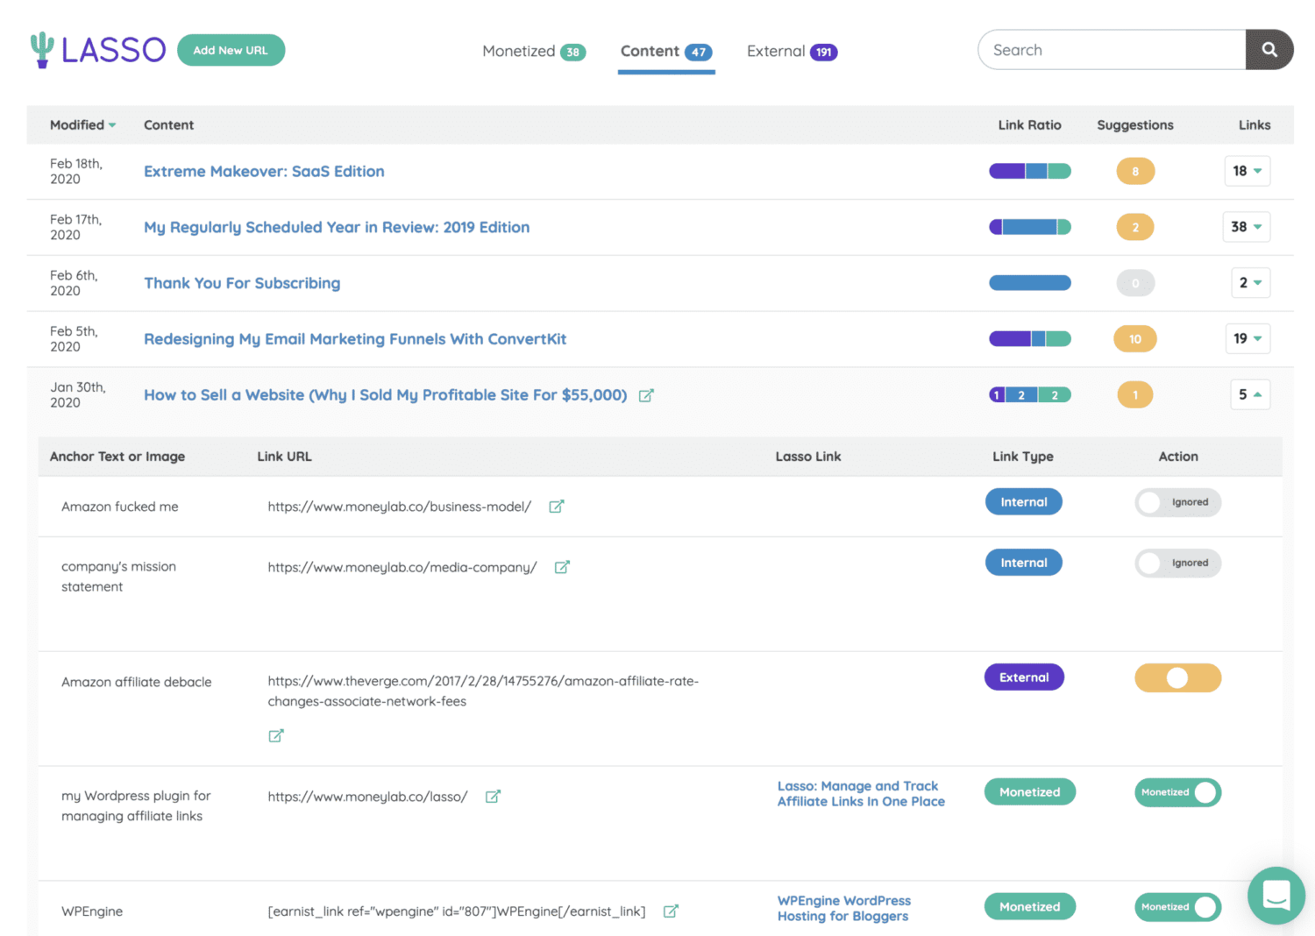
Task: Click the Links column header
Action: coord(1255,125)
